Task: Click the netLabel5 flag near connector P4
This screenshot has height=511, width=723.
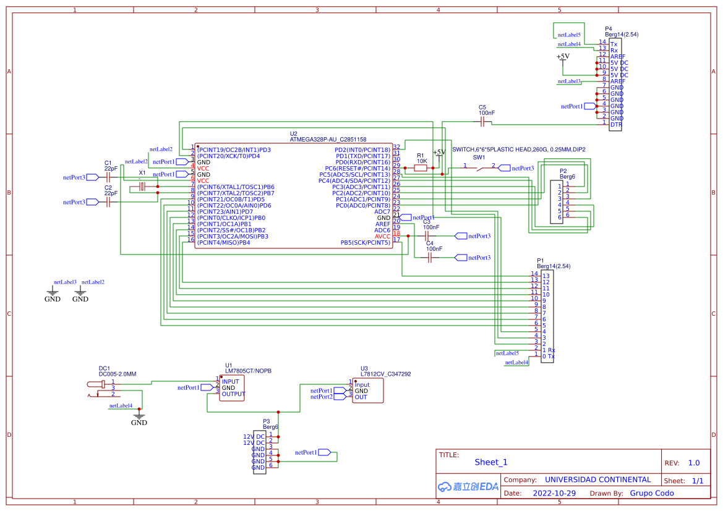Action: tap(568, 35)
